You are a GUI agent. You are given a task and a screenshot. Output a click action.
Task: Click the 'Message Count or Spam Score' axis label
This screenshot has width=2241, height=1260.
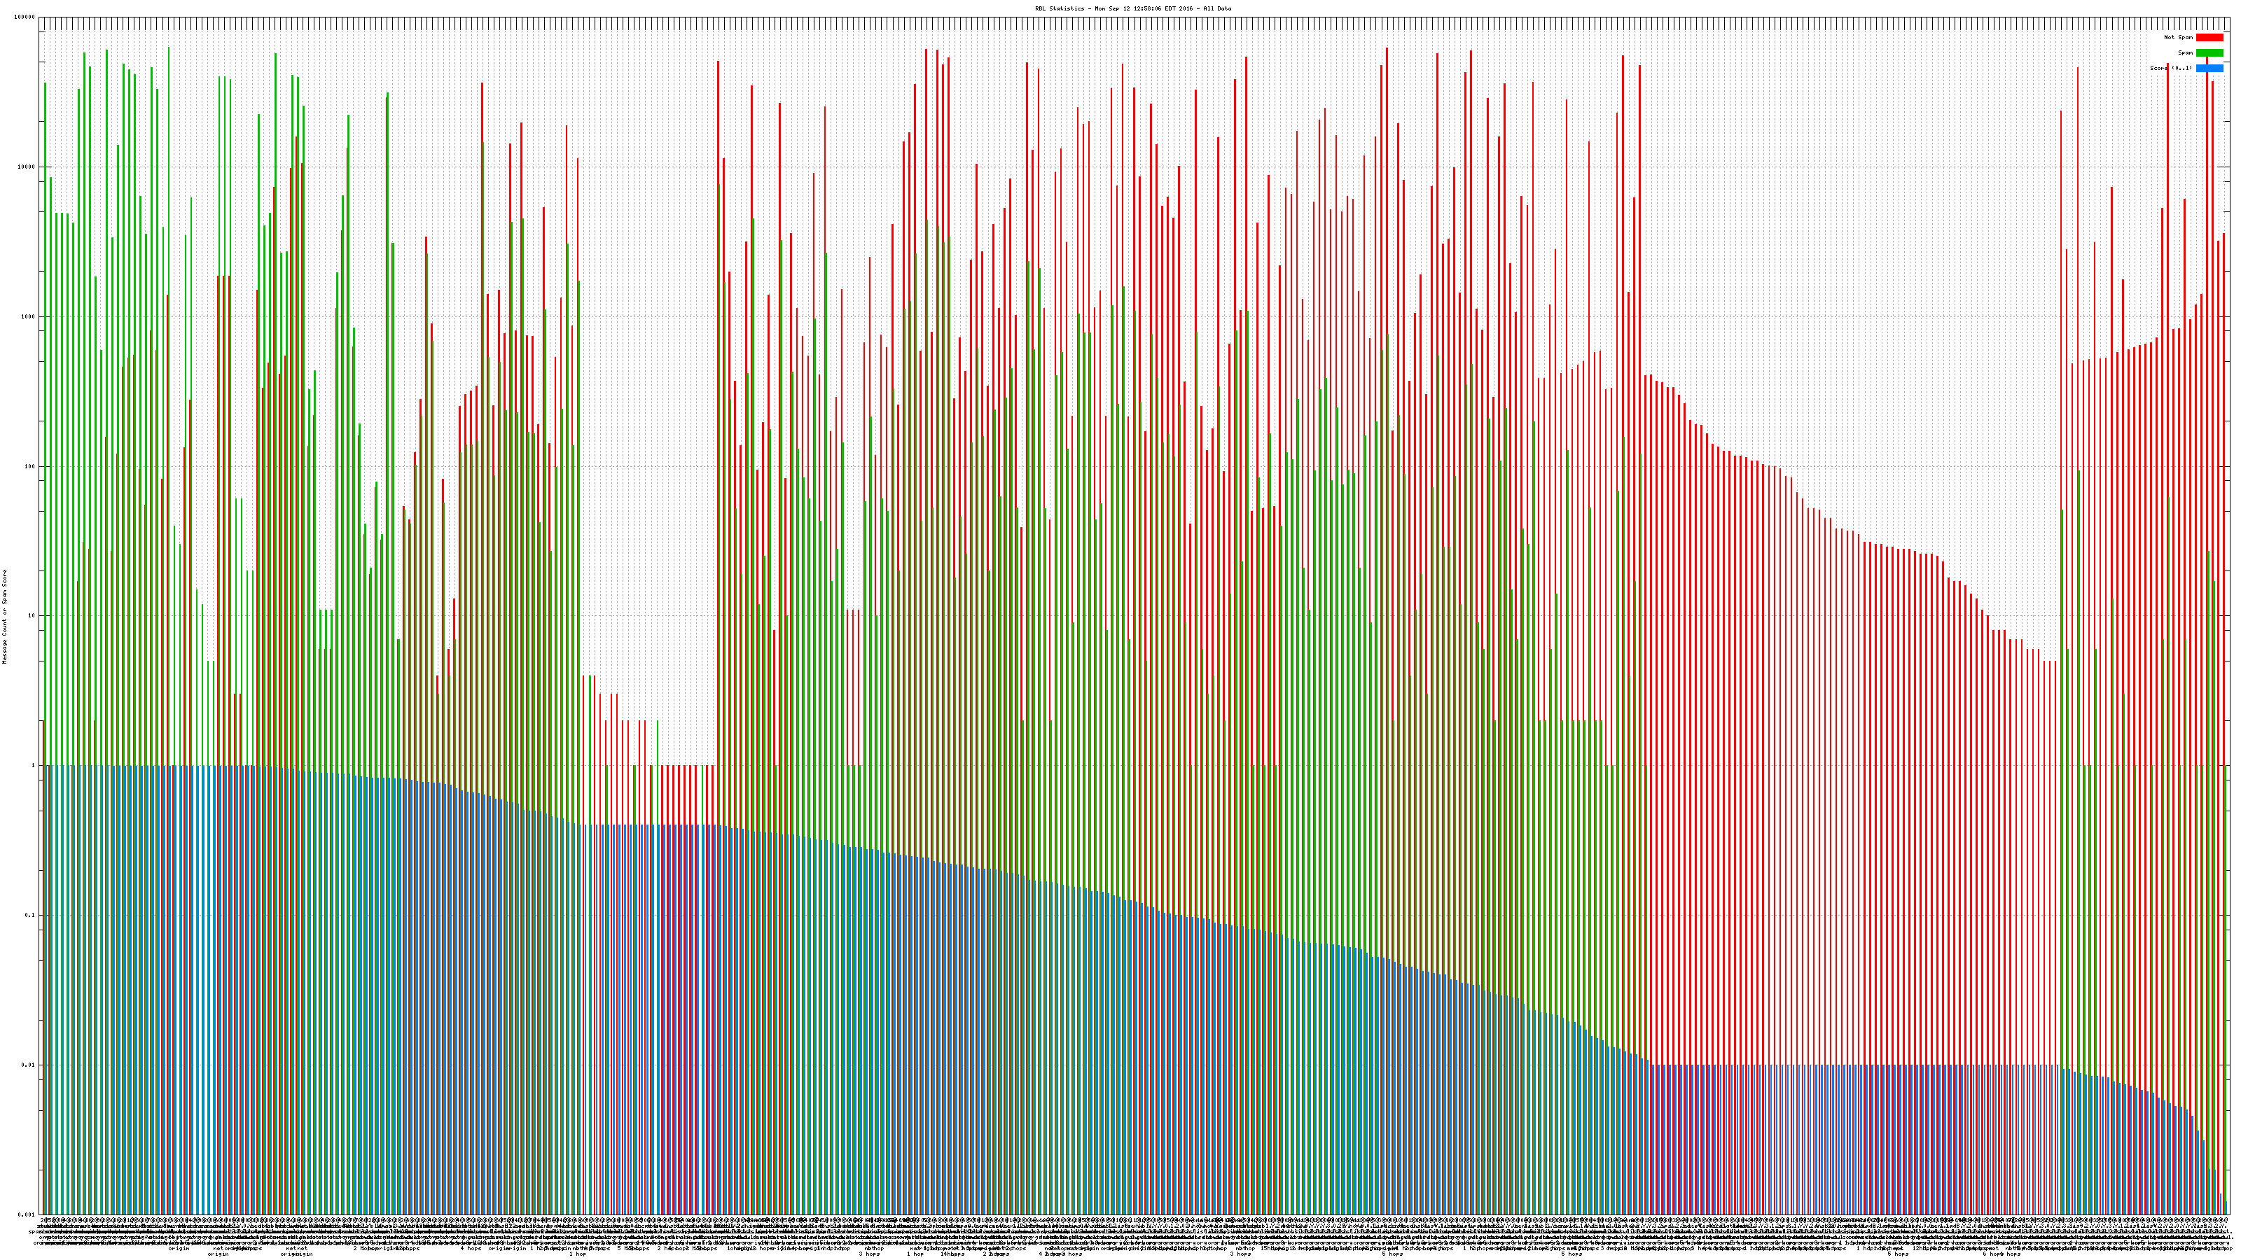[4, 617]
